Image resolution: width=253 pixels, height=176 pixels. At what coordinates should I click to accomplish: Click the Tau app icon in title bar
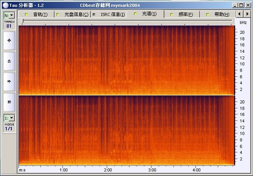5,5
